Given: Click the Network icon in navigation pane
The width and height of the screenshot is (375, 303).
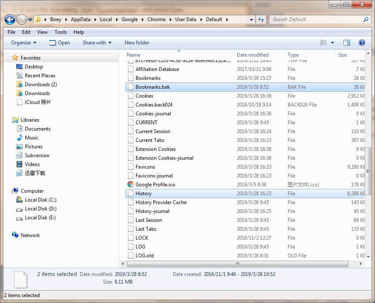Looking at the screenshot, I should click(15, 235).
